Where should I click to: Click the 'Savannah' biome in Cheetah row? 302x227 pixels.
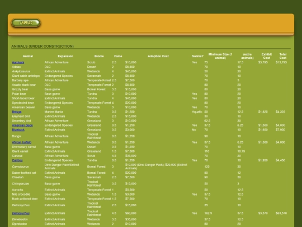click(94, 177)
